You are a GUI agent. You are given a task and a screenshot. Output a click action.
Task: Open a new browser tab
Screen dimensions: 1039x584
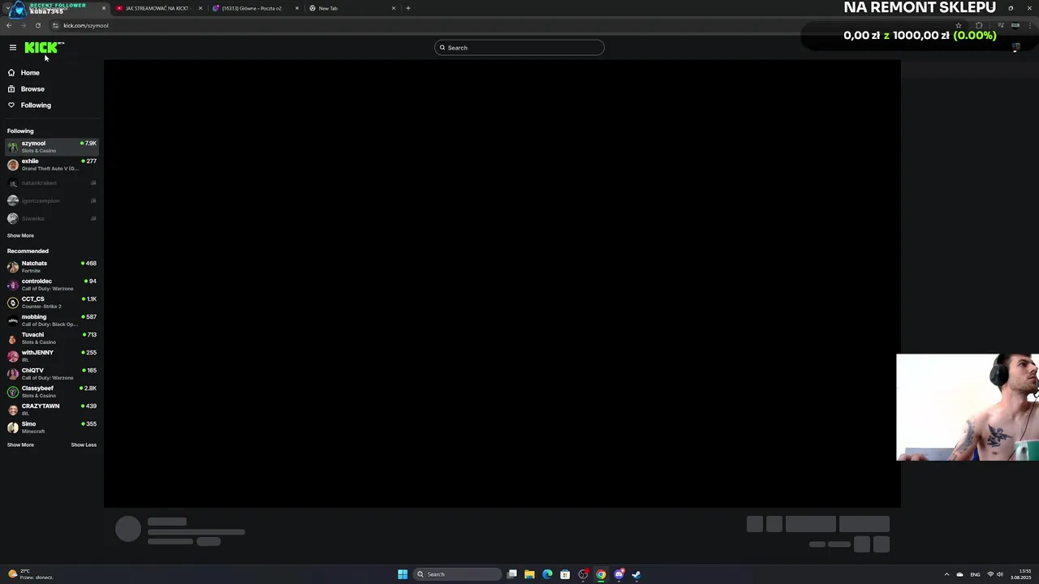(408, 8)
